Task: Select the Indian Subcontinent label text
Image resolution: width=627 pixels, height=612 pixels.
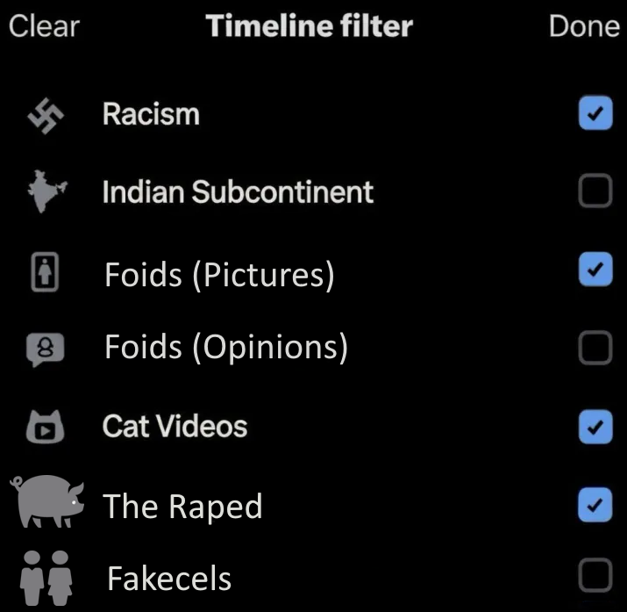Action: pos(238,192)
